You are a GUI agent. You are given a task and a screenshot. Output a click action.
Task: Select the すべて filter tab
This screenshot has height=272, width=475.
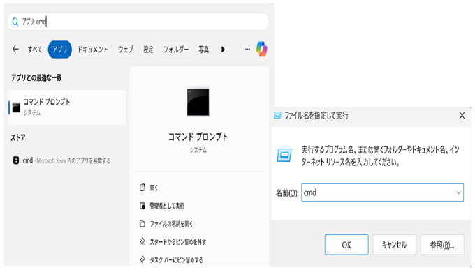tap(35, 50)
